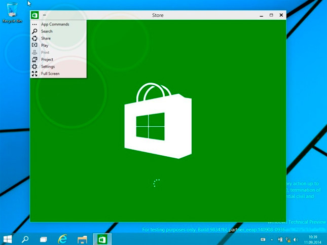Screen dimensions: 327x245
Task: Launch Internet Explorer from the taskbar
Action: tap(62, 239)
